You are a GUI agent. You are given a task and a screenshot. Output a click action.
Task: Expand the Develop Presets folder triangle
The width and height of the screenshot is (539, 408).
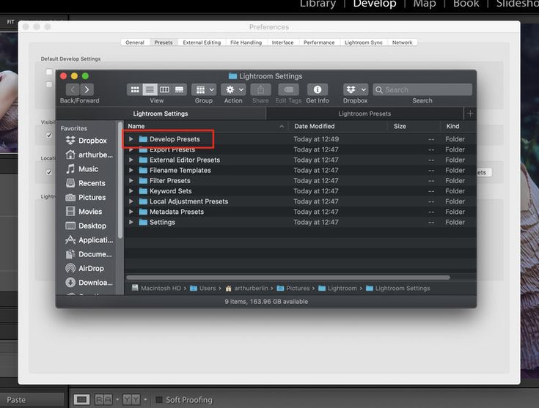coord(131,139)
